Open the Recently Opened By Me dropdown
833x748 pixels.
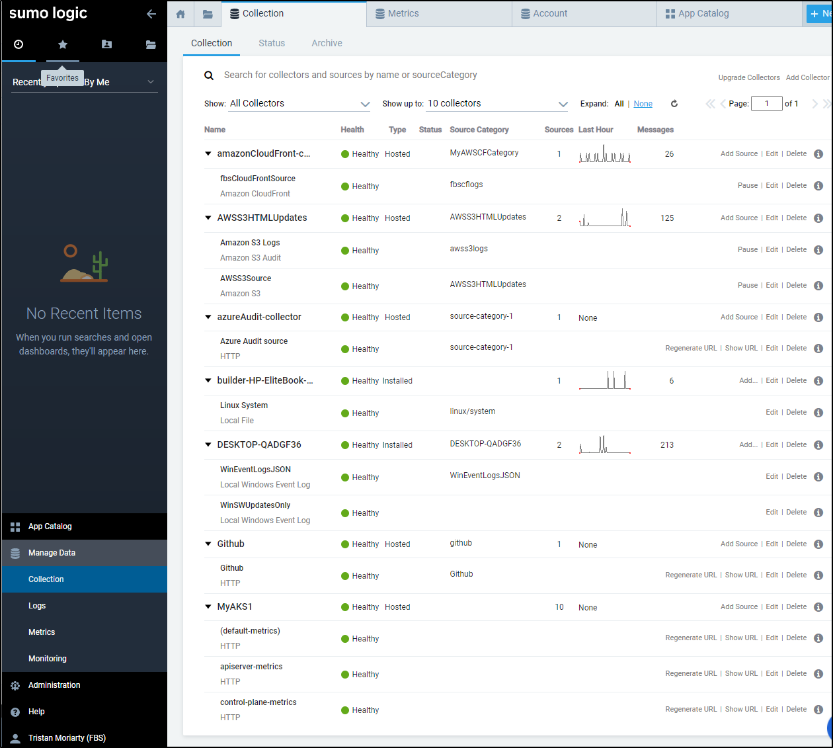[x=85, y=82]
